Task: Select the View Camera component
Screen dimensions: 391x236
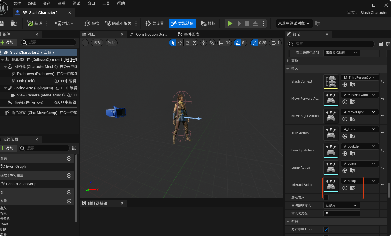Action: coord(41,95)
